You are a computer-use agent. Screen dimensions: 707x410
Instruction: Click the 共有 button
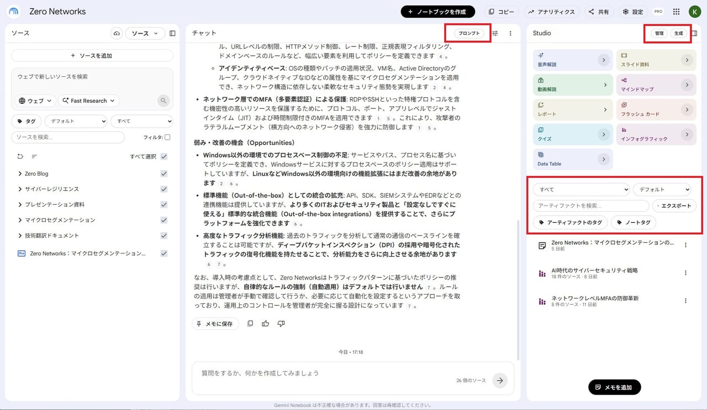[599, 12]
